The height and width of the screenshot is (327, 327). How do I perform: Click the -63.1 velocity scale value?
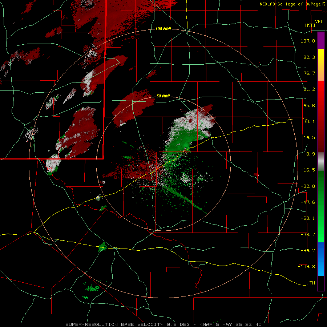[308, 218]
